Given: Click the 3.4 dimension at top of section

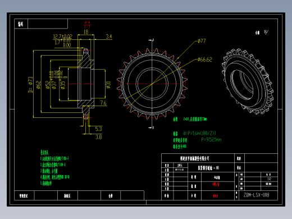Looking at the screenshot, I should [x=109, y=36].
